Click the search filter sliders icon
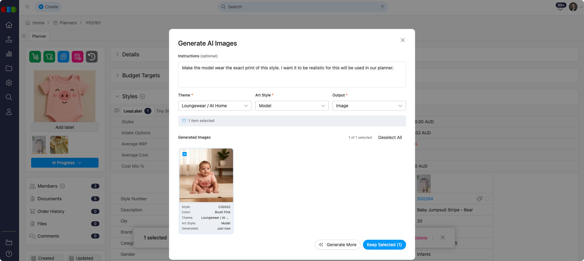584x261 pixels. [383, 7]
